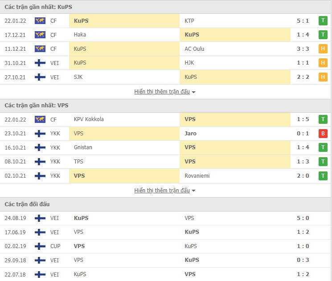Expand more matches under the VPS section
Screen dimensions: 332x281
coord(165,191)
